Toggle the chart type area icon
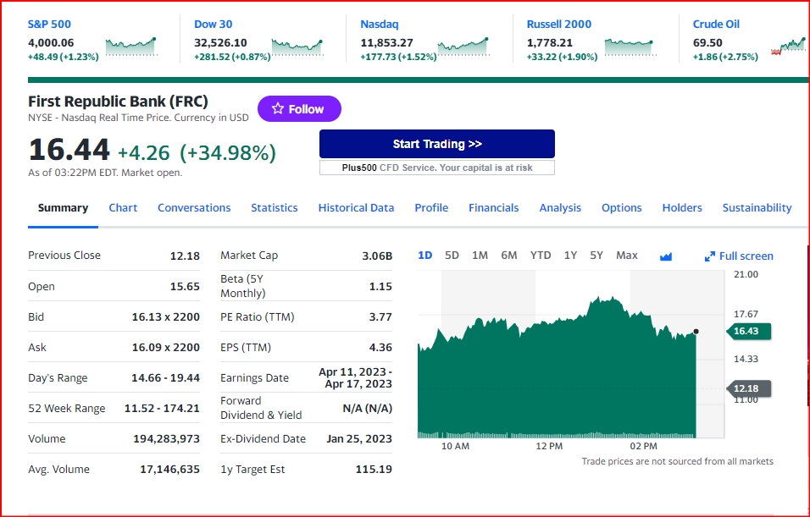This screenshot has width=810, height=517. click(x=666, y=256)
